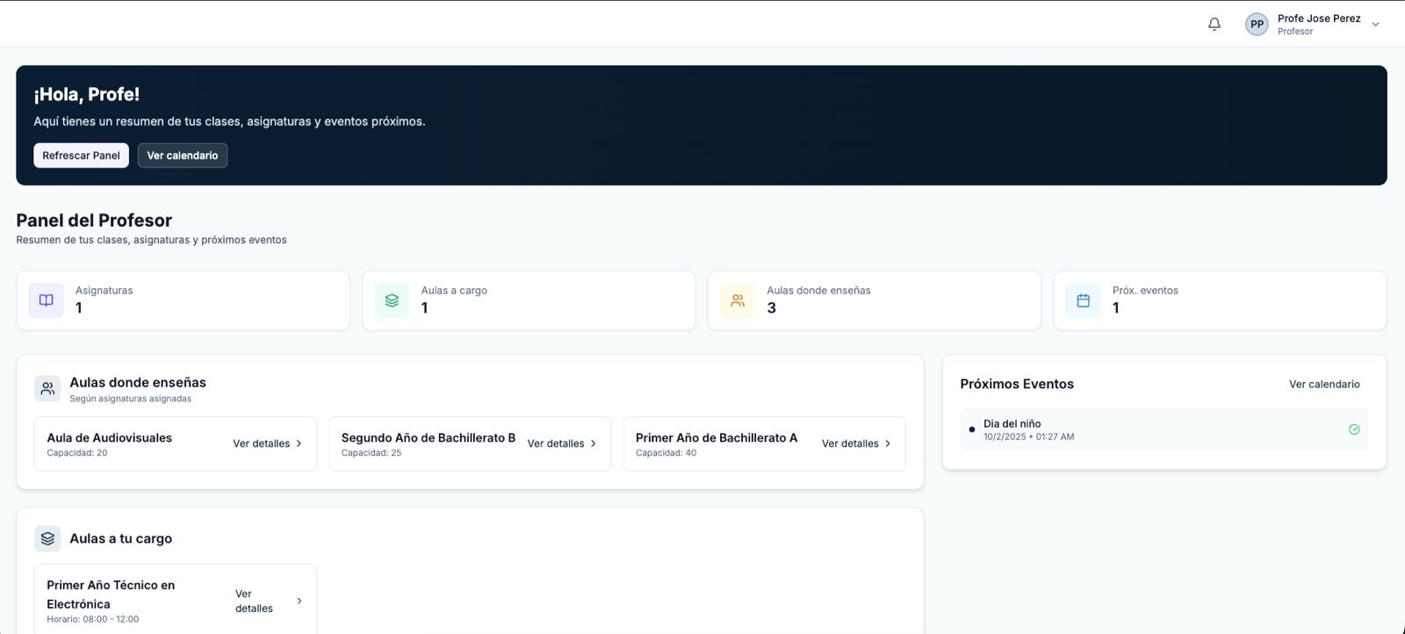
Task: Click the Primer Año de Bachillerato A title
Action: [717, 437]
